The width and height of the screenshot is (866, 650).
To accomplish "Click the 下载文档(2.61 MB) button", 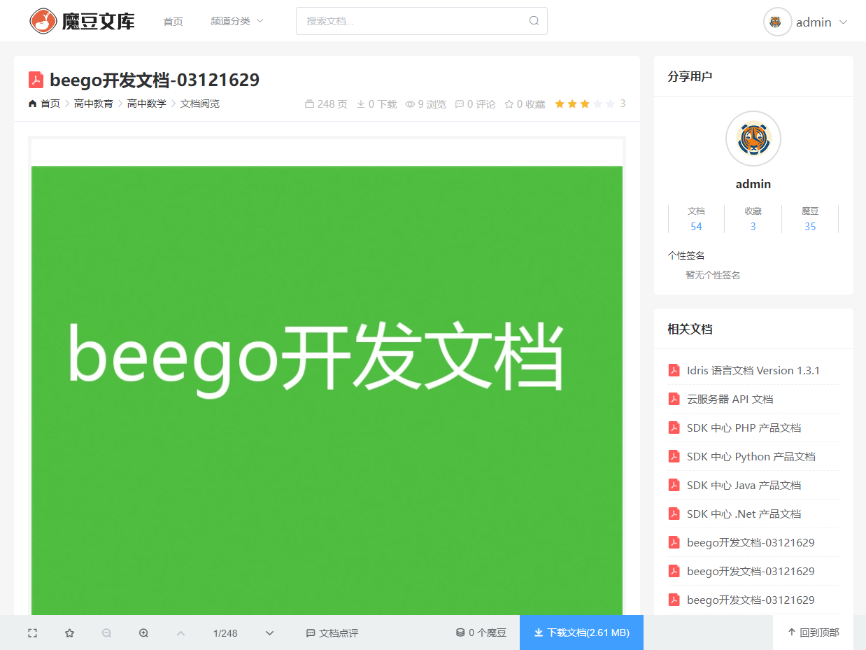I will tap(581, 633).
